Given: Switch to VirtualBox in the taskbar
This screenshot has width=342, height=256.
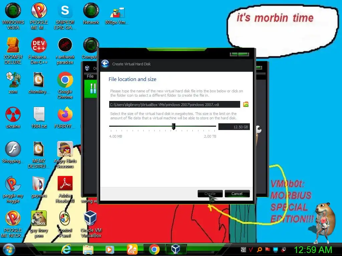Looking at the screenshot, I should pos(176,249).
